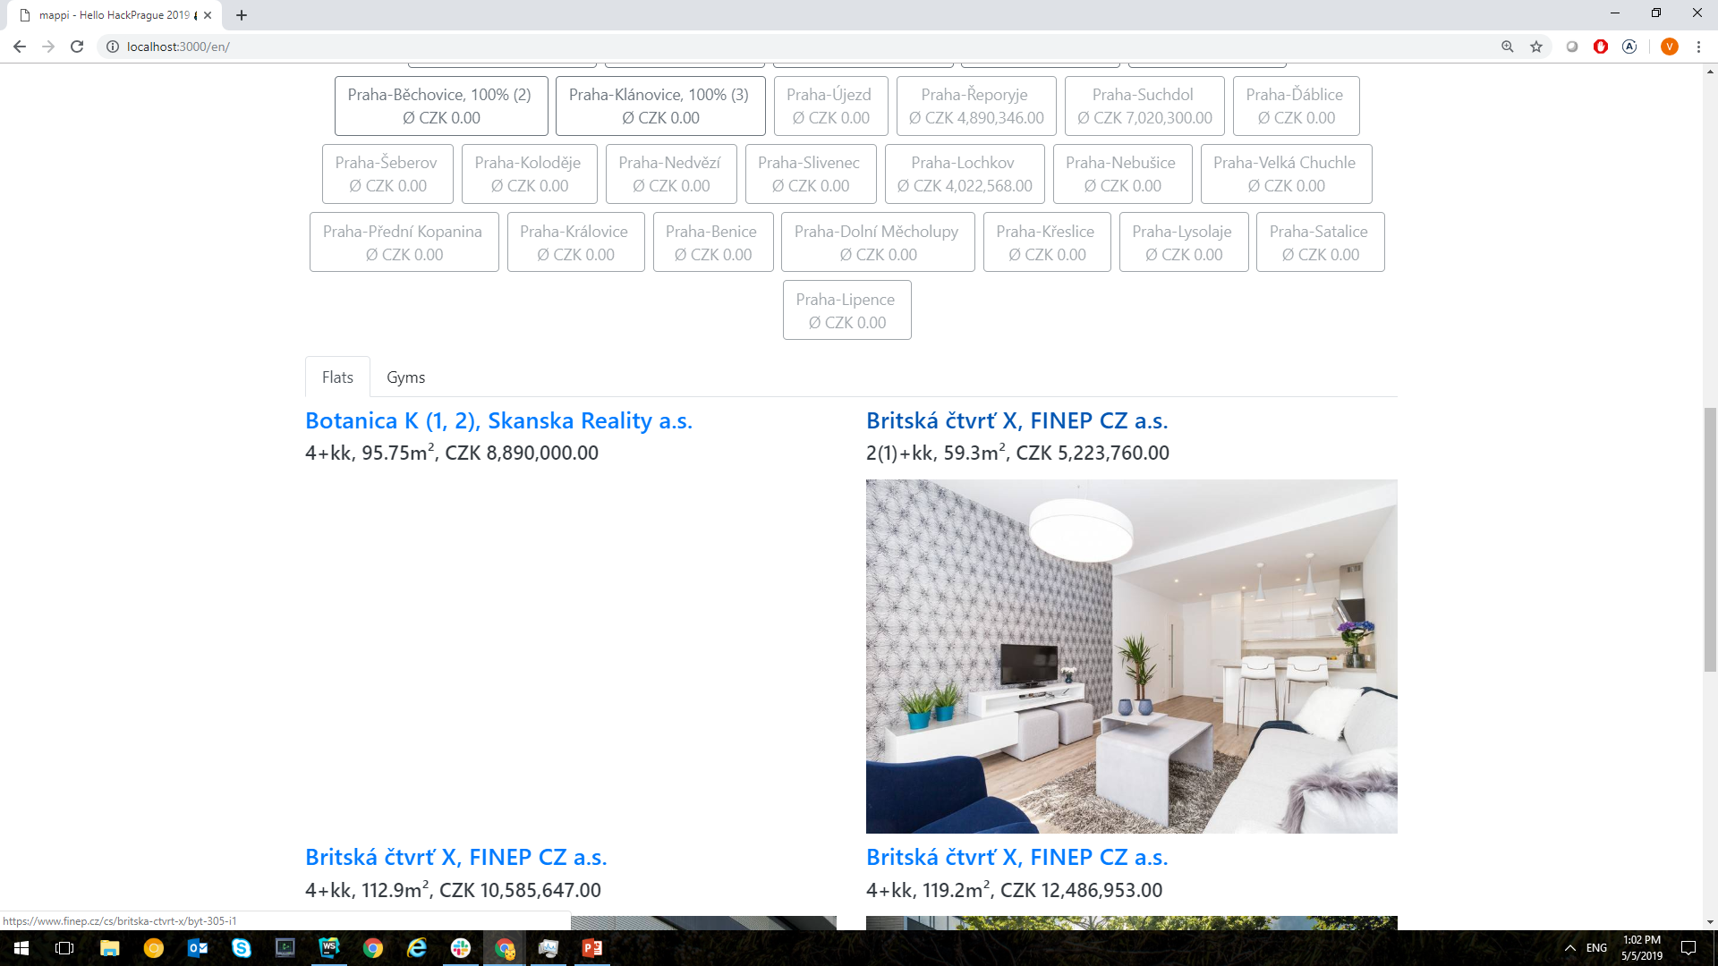This screenshot has height=966, width=1718.
Task: Click the orange V profile avatar
Action: [x=1669, y=47]
